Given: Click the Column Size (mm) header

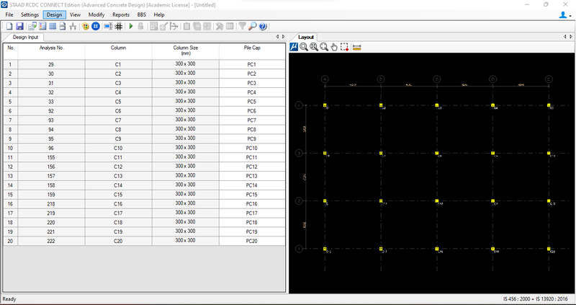Looking at the screenshot, I should point(186,50).
